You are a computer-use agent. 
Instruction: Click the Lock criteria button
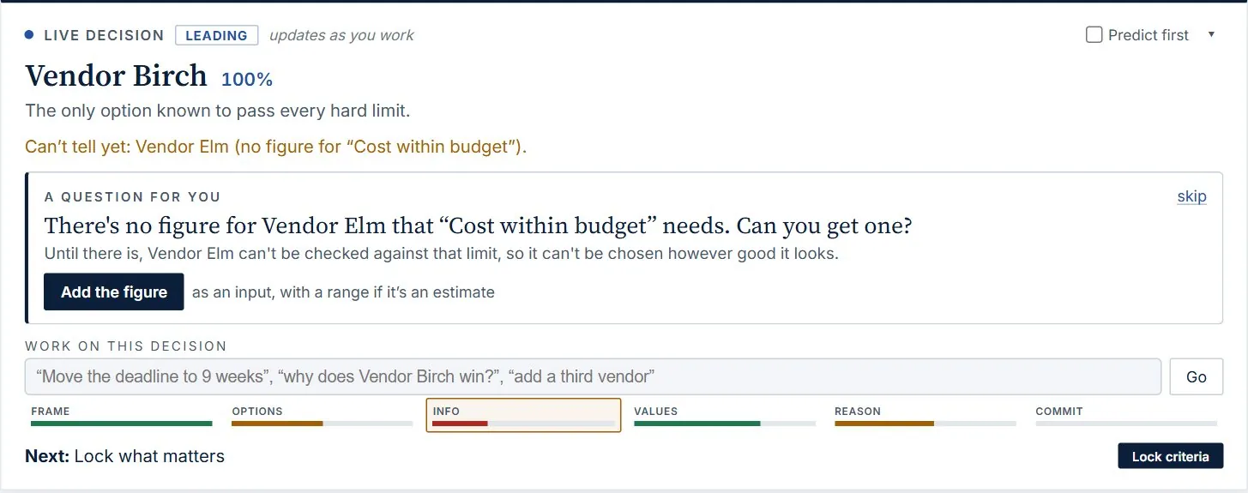coord(1170,456)
